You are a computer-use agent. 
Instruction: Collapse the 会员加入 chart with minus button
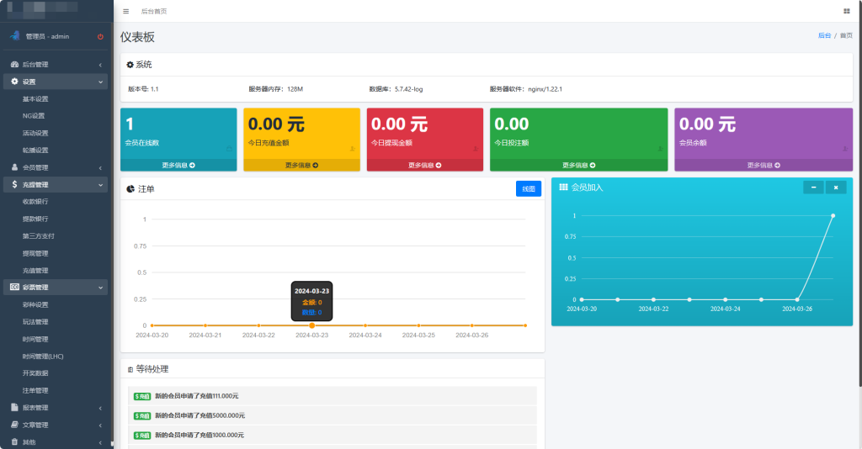813,188
